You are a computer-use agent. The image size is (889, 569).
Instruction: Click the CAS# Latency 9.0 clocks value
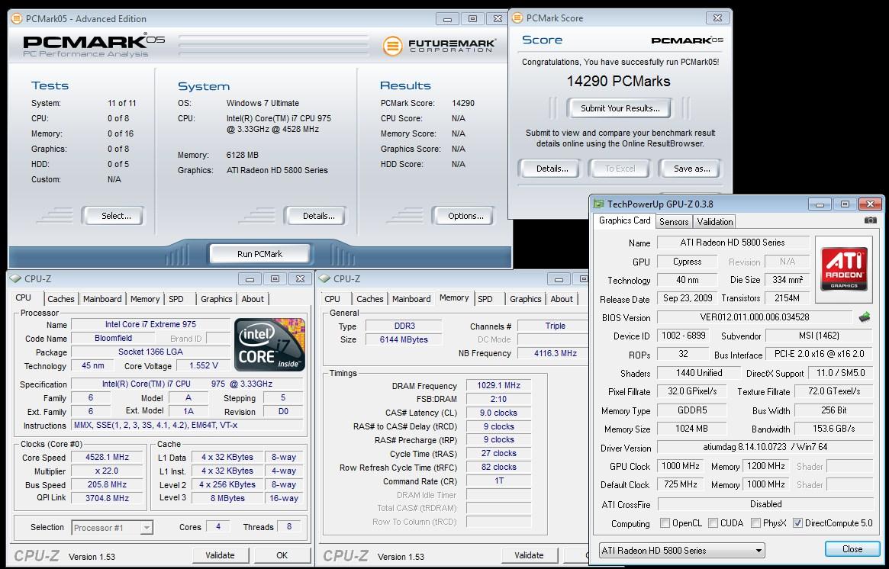tap(498, 413)
